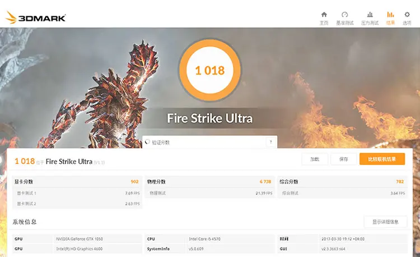Click the validate score spinner icon
The image size is (420, 257).
(147, 141)
